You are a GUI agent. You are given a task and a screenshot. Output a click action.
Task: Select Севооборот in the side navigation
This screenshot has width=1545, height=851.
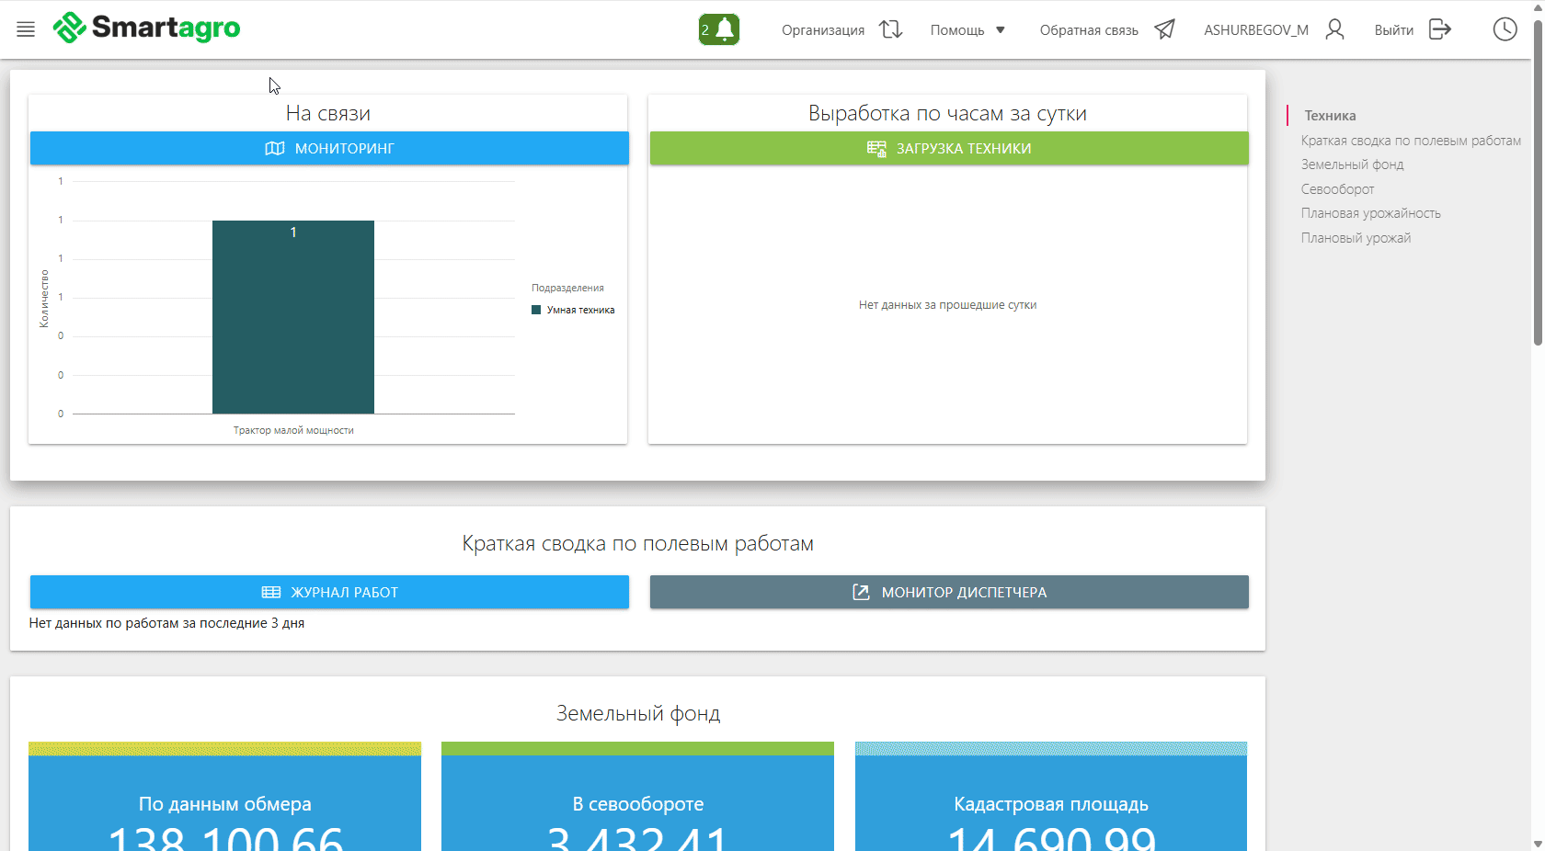pos(1337,189)
